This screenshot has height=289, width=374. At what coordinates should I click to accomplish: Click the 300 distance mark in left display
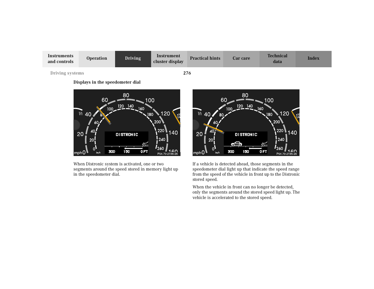[x=112, y=151]
